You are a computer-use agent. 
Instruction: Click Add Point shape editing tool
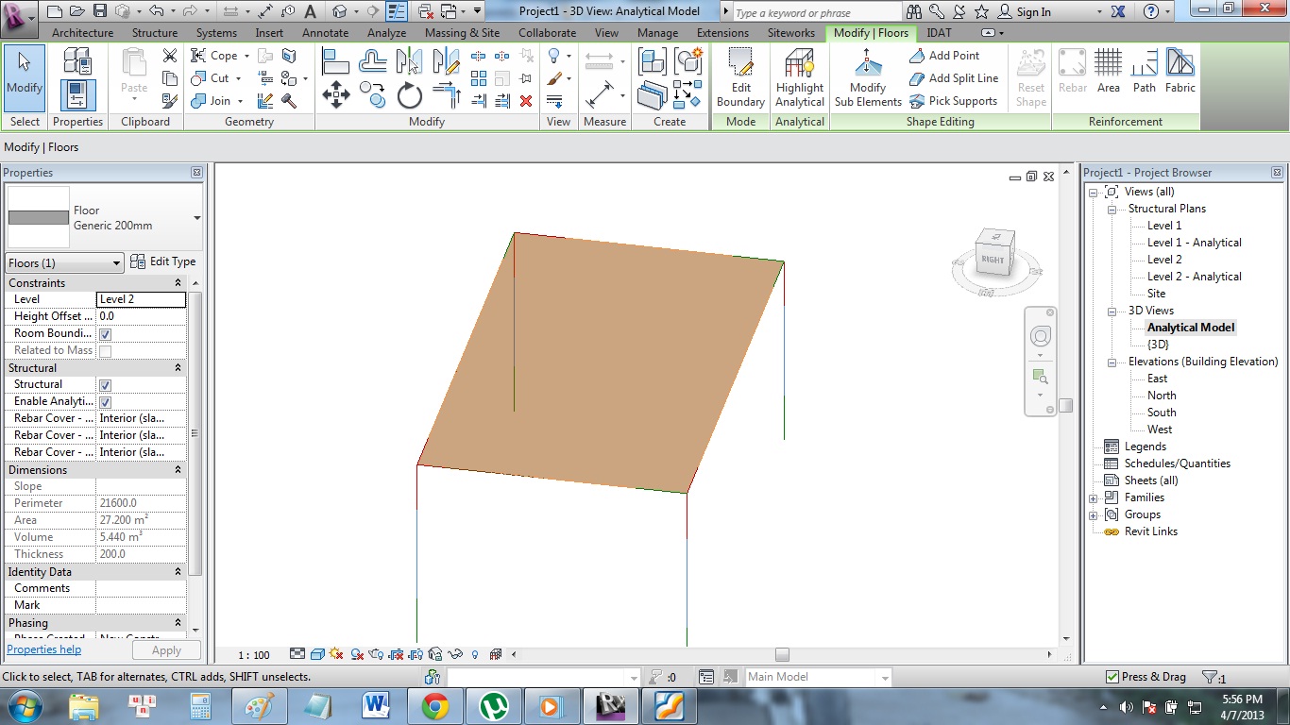pyautogui.click(x=944, y=56)
